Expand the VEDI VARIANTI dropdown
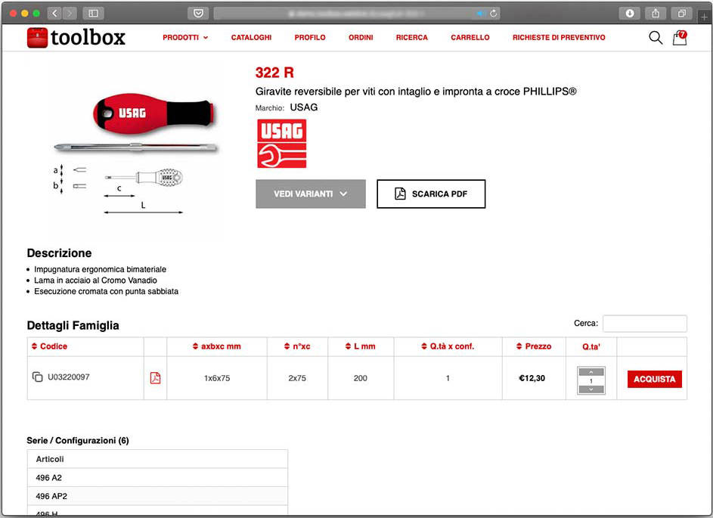This screenshot has height=518, width=713. (x=311, y=194)
